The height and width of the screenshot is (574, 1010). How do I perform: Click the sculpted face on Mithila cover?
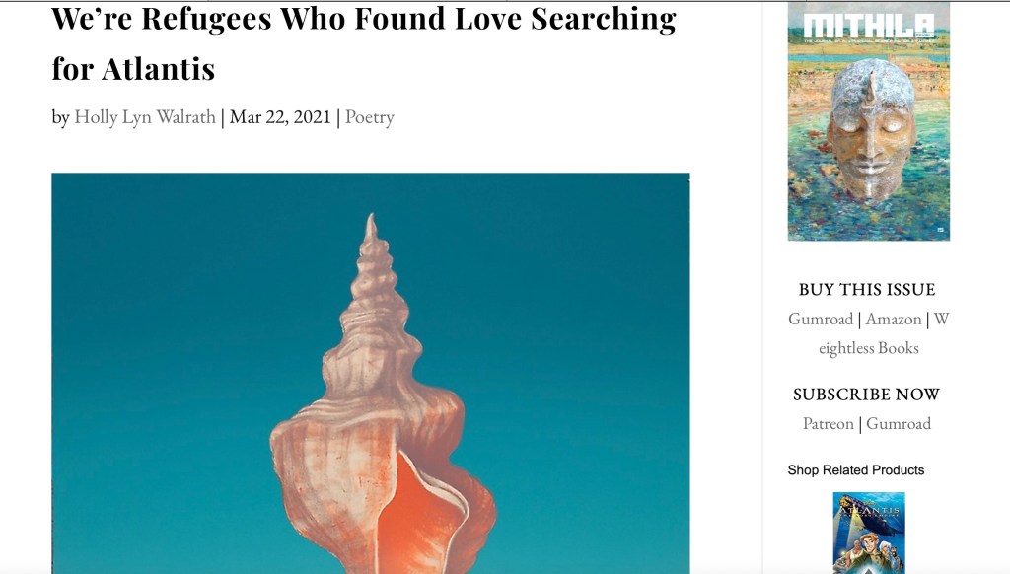click(871, 140)
